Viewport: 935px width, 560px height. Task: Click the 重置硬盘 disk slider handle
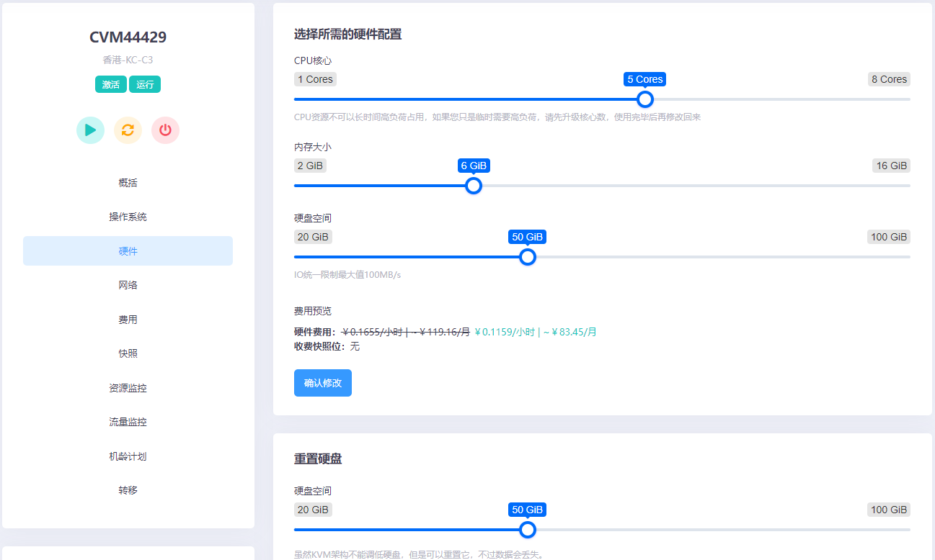527,529
